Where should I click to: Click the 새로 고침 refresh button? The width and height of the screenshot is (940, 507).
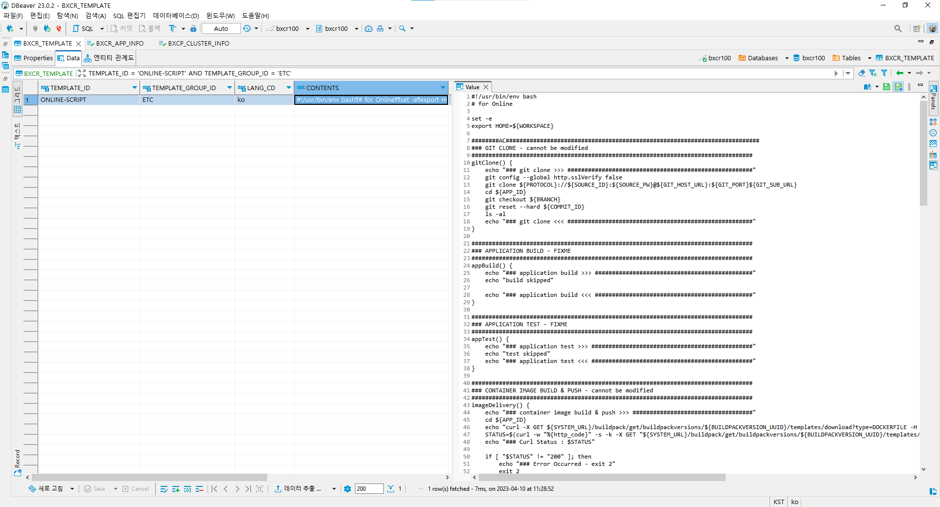[46, 489]
